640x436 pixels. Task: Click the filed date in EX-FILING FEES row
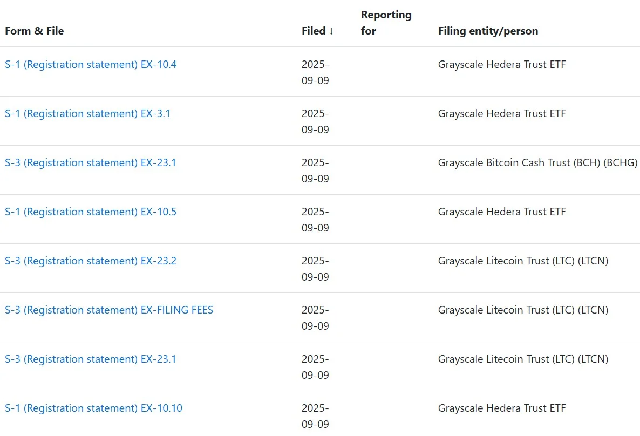tap(315, 318)
